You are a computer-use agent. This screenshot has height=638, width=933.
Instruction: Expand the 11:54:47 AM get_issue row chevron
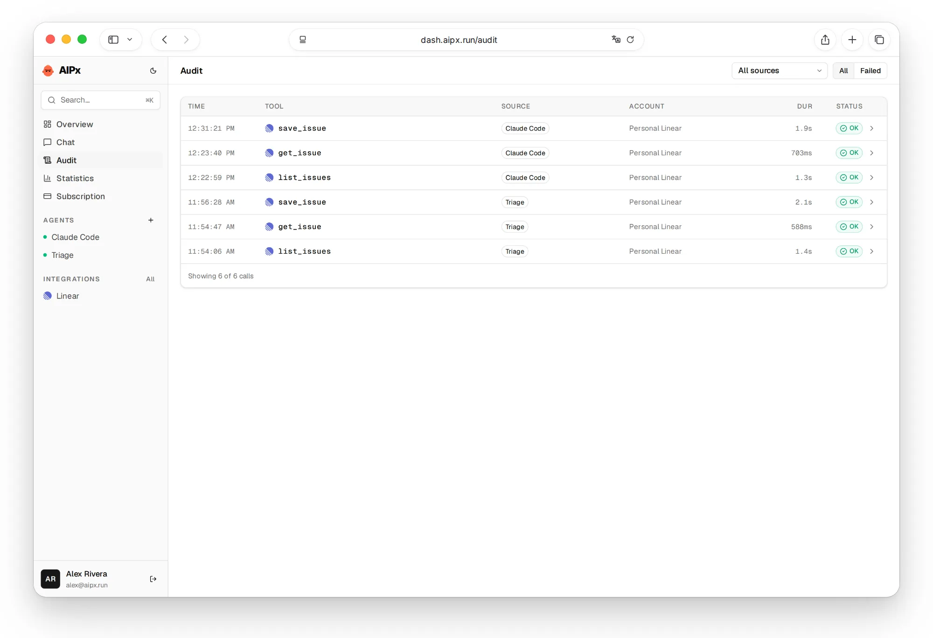point(871,227)
